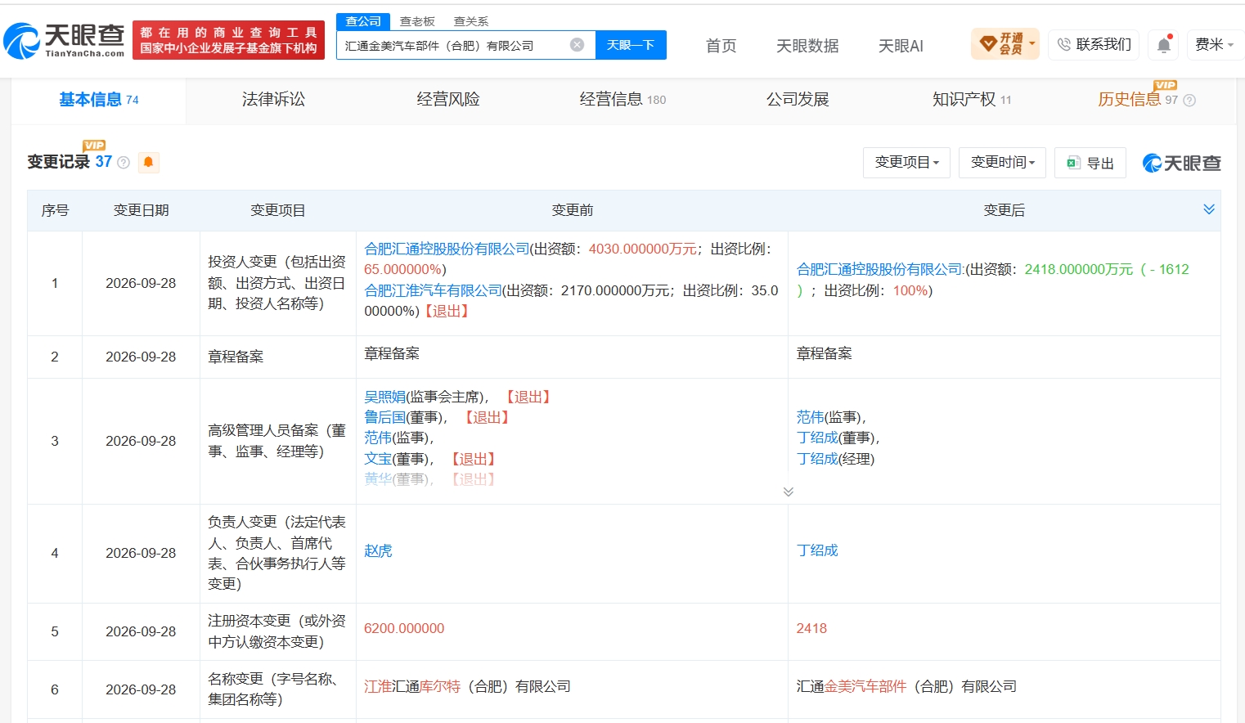Click the TianYanCha logo
The image size is (1245, 723).
coord(65,41)
